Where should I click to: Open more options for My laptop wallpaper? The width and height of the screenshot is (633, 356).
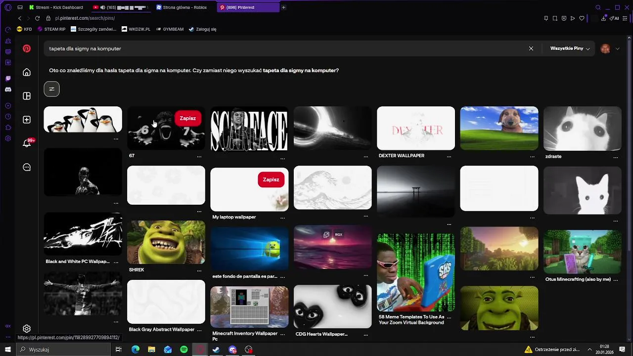point(282,218)
